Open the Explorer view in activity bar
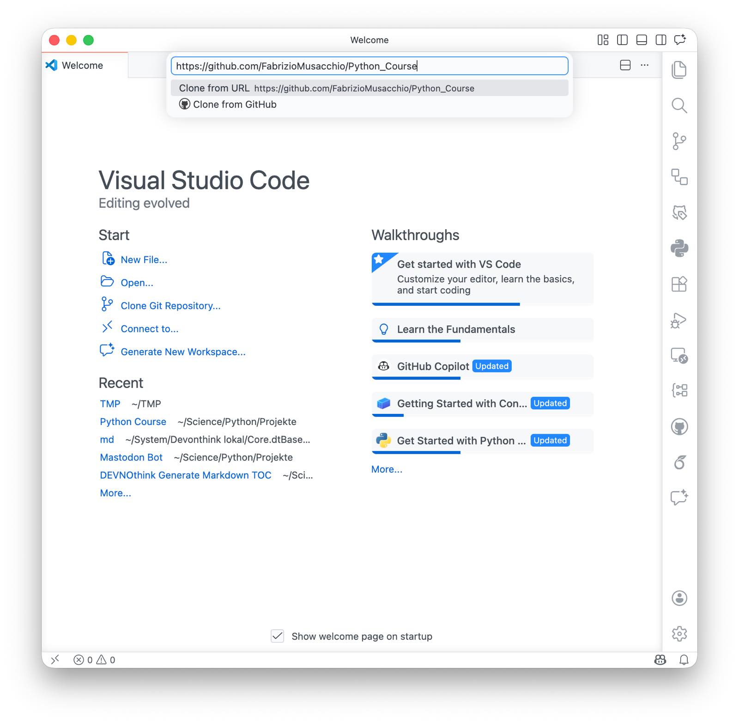This screenshot has width=739, height=723. (x=679, y=70)
